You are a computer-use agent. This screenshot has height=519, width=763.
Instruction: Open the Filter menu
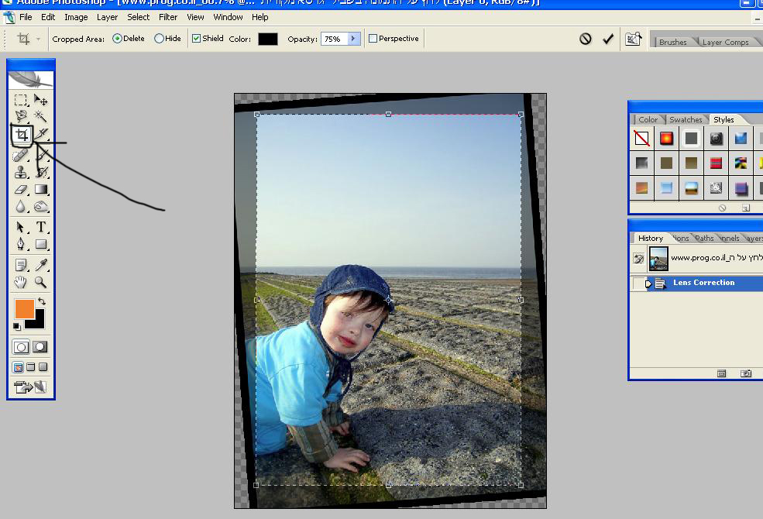click(168, 17)
